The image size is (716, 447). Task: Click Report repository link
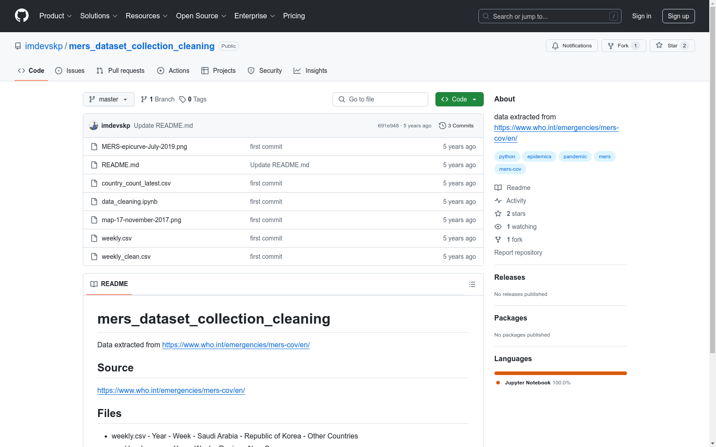click(x=518, y=253)
